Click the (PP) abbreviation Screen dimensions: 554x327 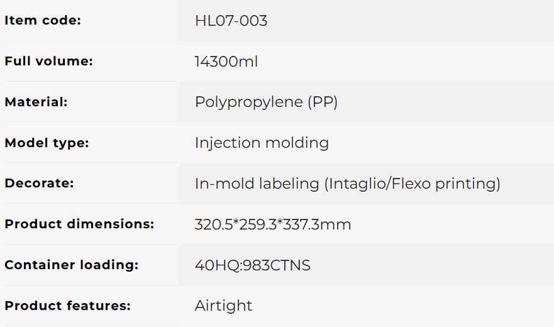click(323, 102)
